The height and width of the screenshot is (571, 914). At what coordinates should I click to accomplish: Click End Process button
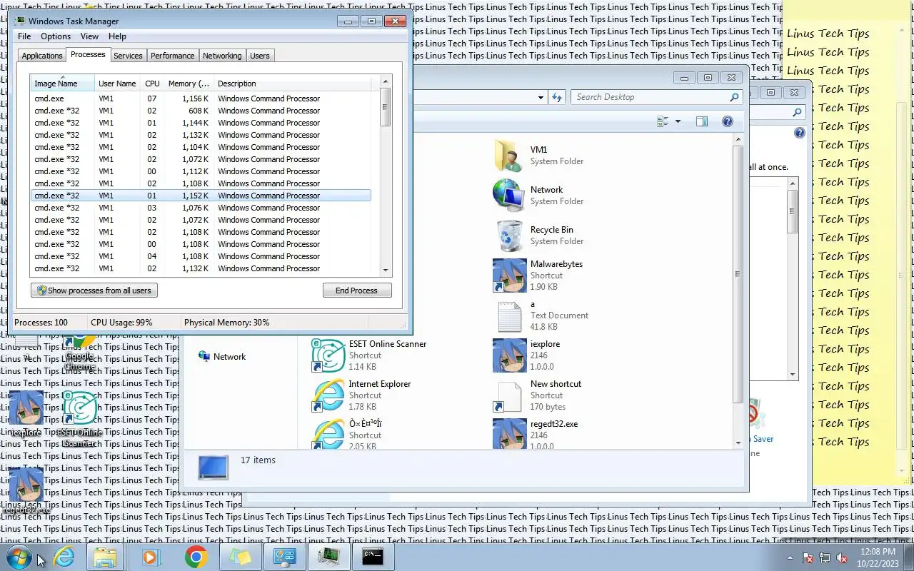point(356,290)
